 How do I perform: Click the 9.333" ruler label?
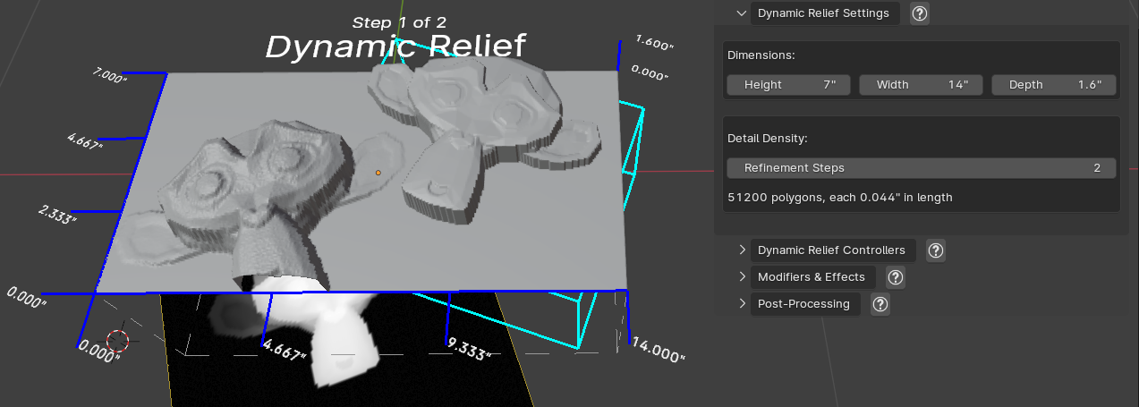(x=470, y=349)
